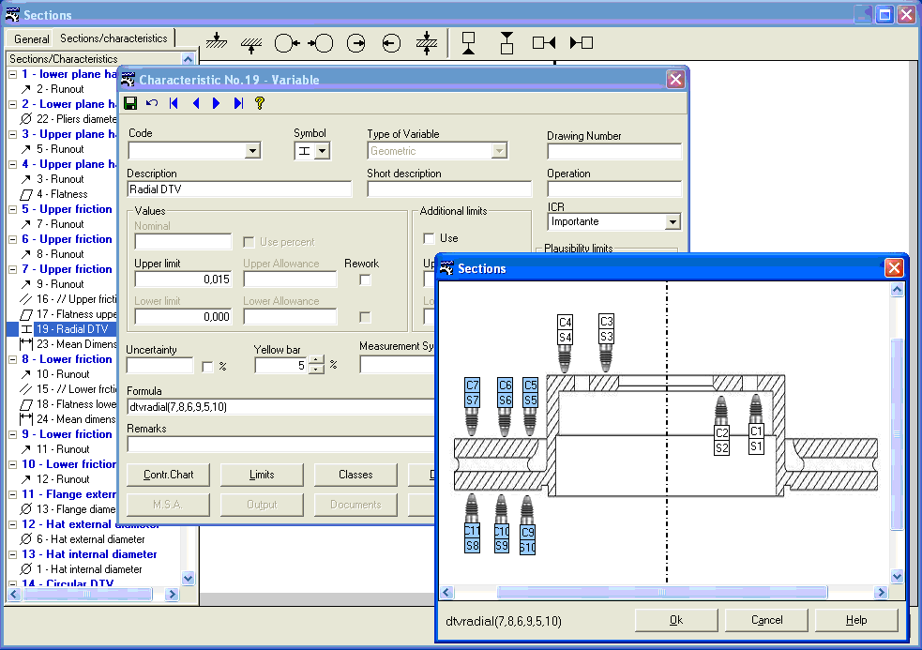The height and width of the screenshot is (650, 922).
Task: Click Help in Sections dialog
Action: point(856,620)
